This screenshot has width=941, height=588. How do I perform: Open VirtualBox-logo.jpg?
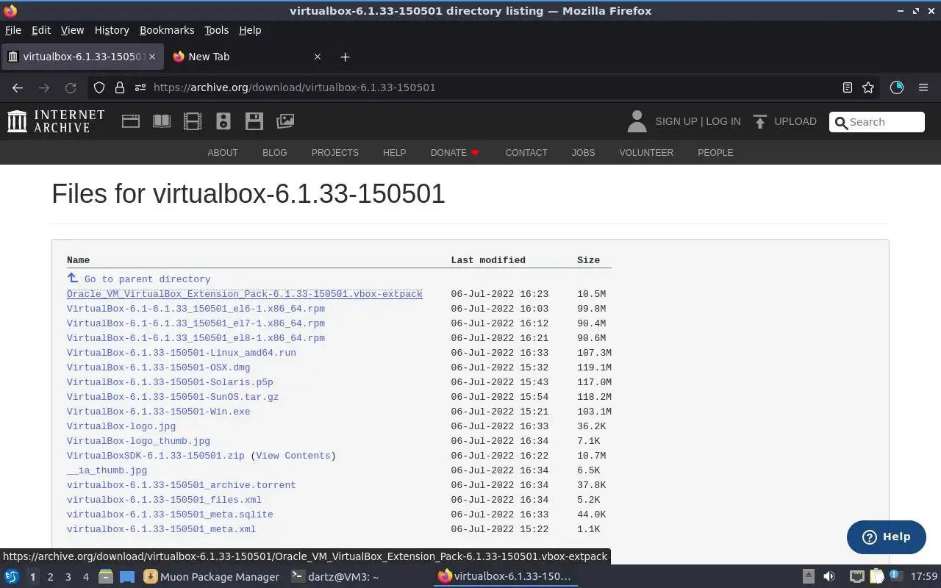(121, 426)
